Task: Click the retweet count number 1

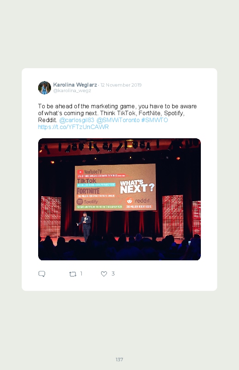Action: point(81,274)
